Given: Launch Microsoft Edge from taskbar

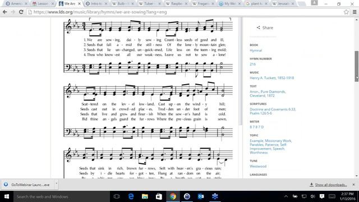Looking at the screenshot, I should click(131, 196).
